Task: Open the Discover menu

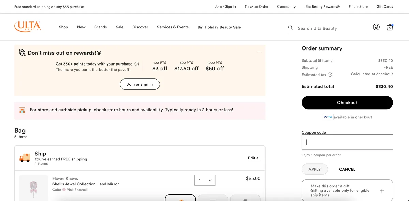Action: (x=140, y=27)
